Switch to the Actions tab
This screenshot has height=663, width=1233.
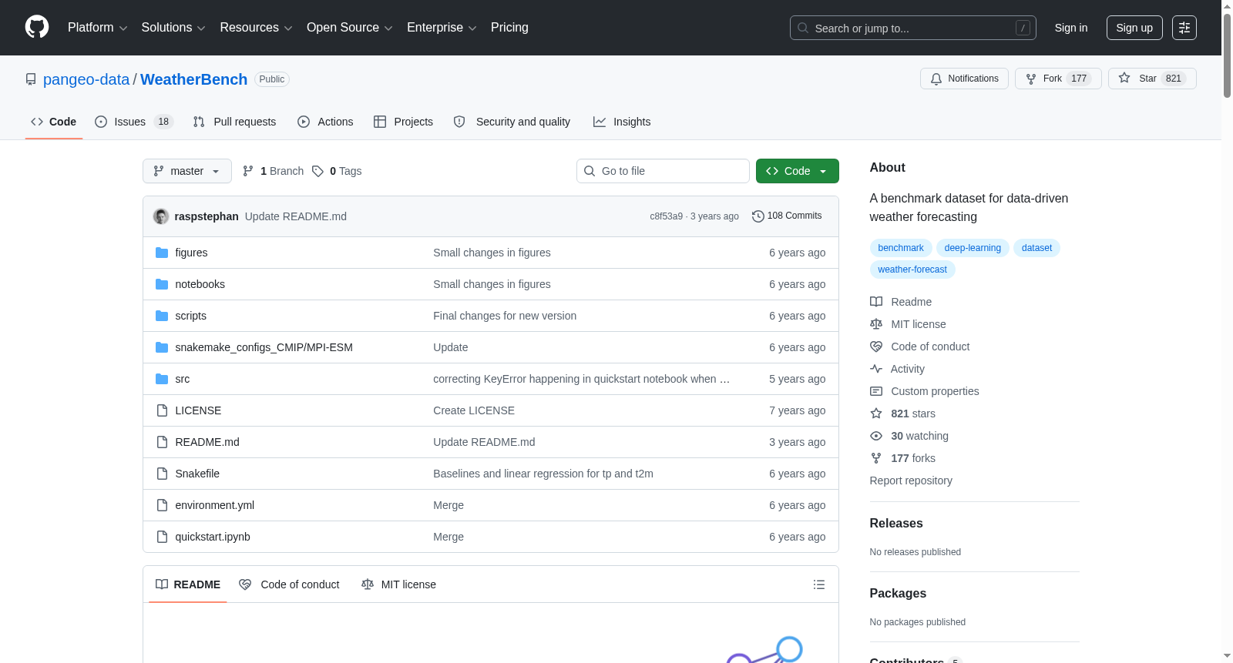tap(325, 122)
